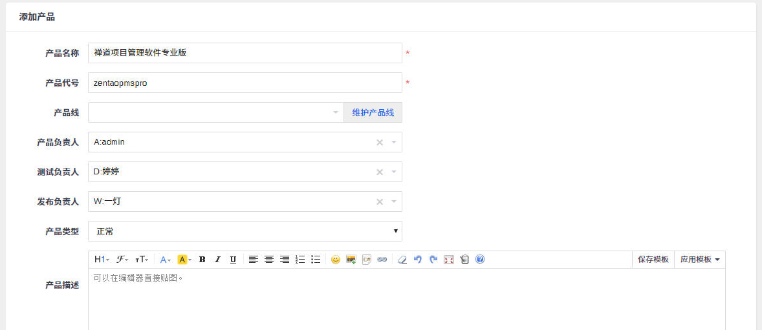Click the 维护产品线 link
The height and width of the screenshot is (330, 762).
(373, 112)
